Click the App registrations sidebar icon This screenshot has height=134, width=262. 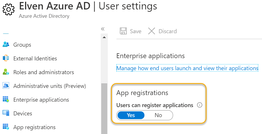[6, 127]
